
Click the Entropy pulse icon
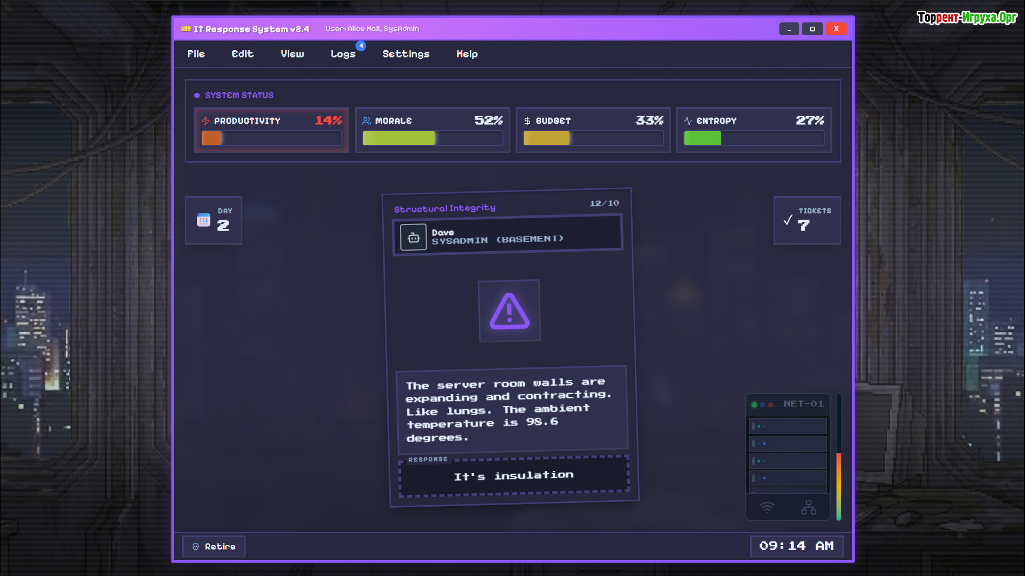(688, 121)
